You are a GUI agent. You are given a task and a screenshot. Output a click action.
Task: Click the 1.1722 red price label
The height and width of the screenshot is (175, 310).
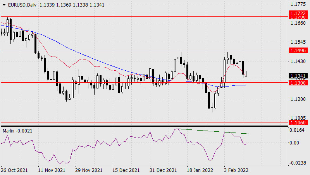point(298,13)
